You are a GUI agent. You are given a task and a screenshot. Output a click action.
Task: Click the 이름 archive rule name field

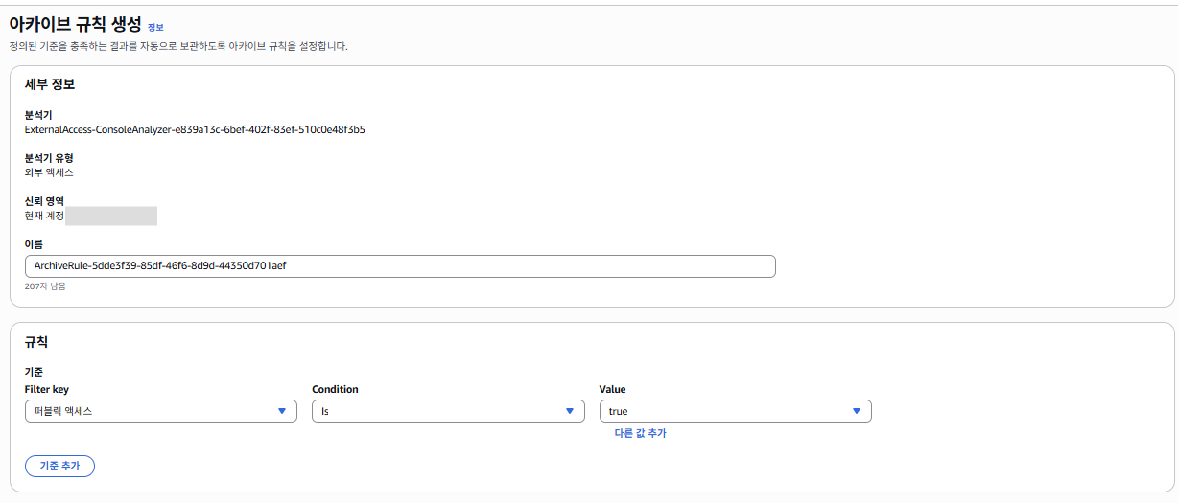coord(400,266)
